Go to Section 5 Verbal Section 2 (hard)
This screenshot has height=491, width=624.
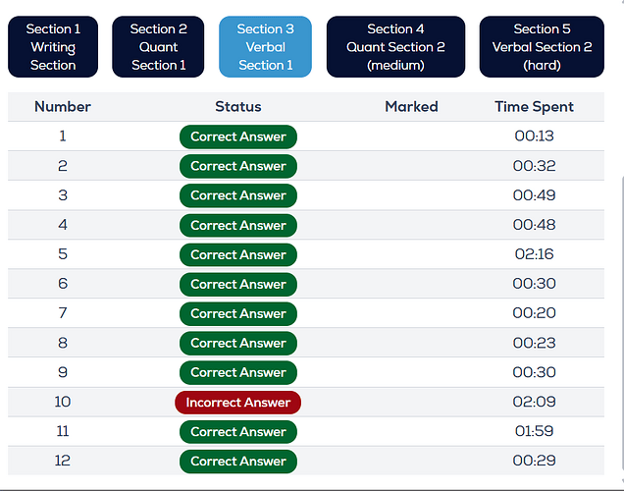pyautogui.click(x=542, y=46)
